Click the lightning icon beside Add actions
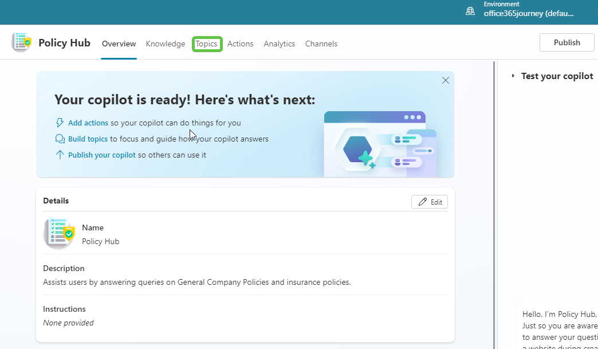The width and height of the screenshot is (598, 349). (x=60, y=122)
